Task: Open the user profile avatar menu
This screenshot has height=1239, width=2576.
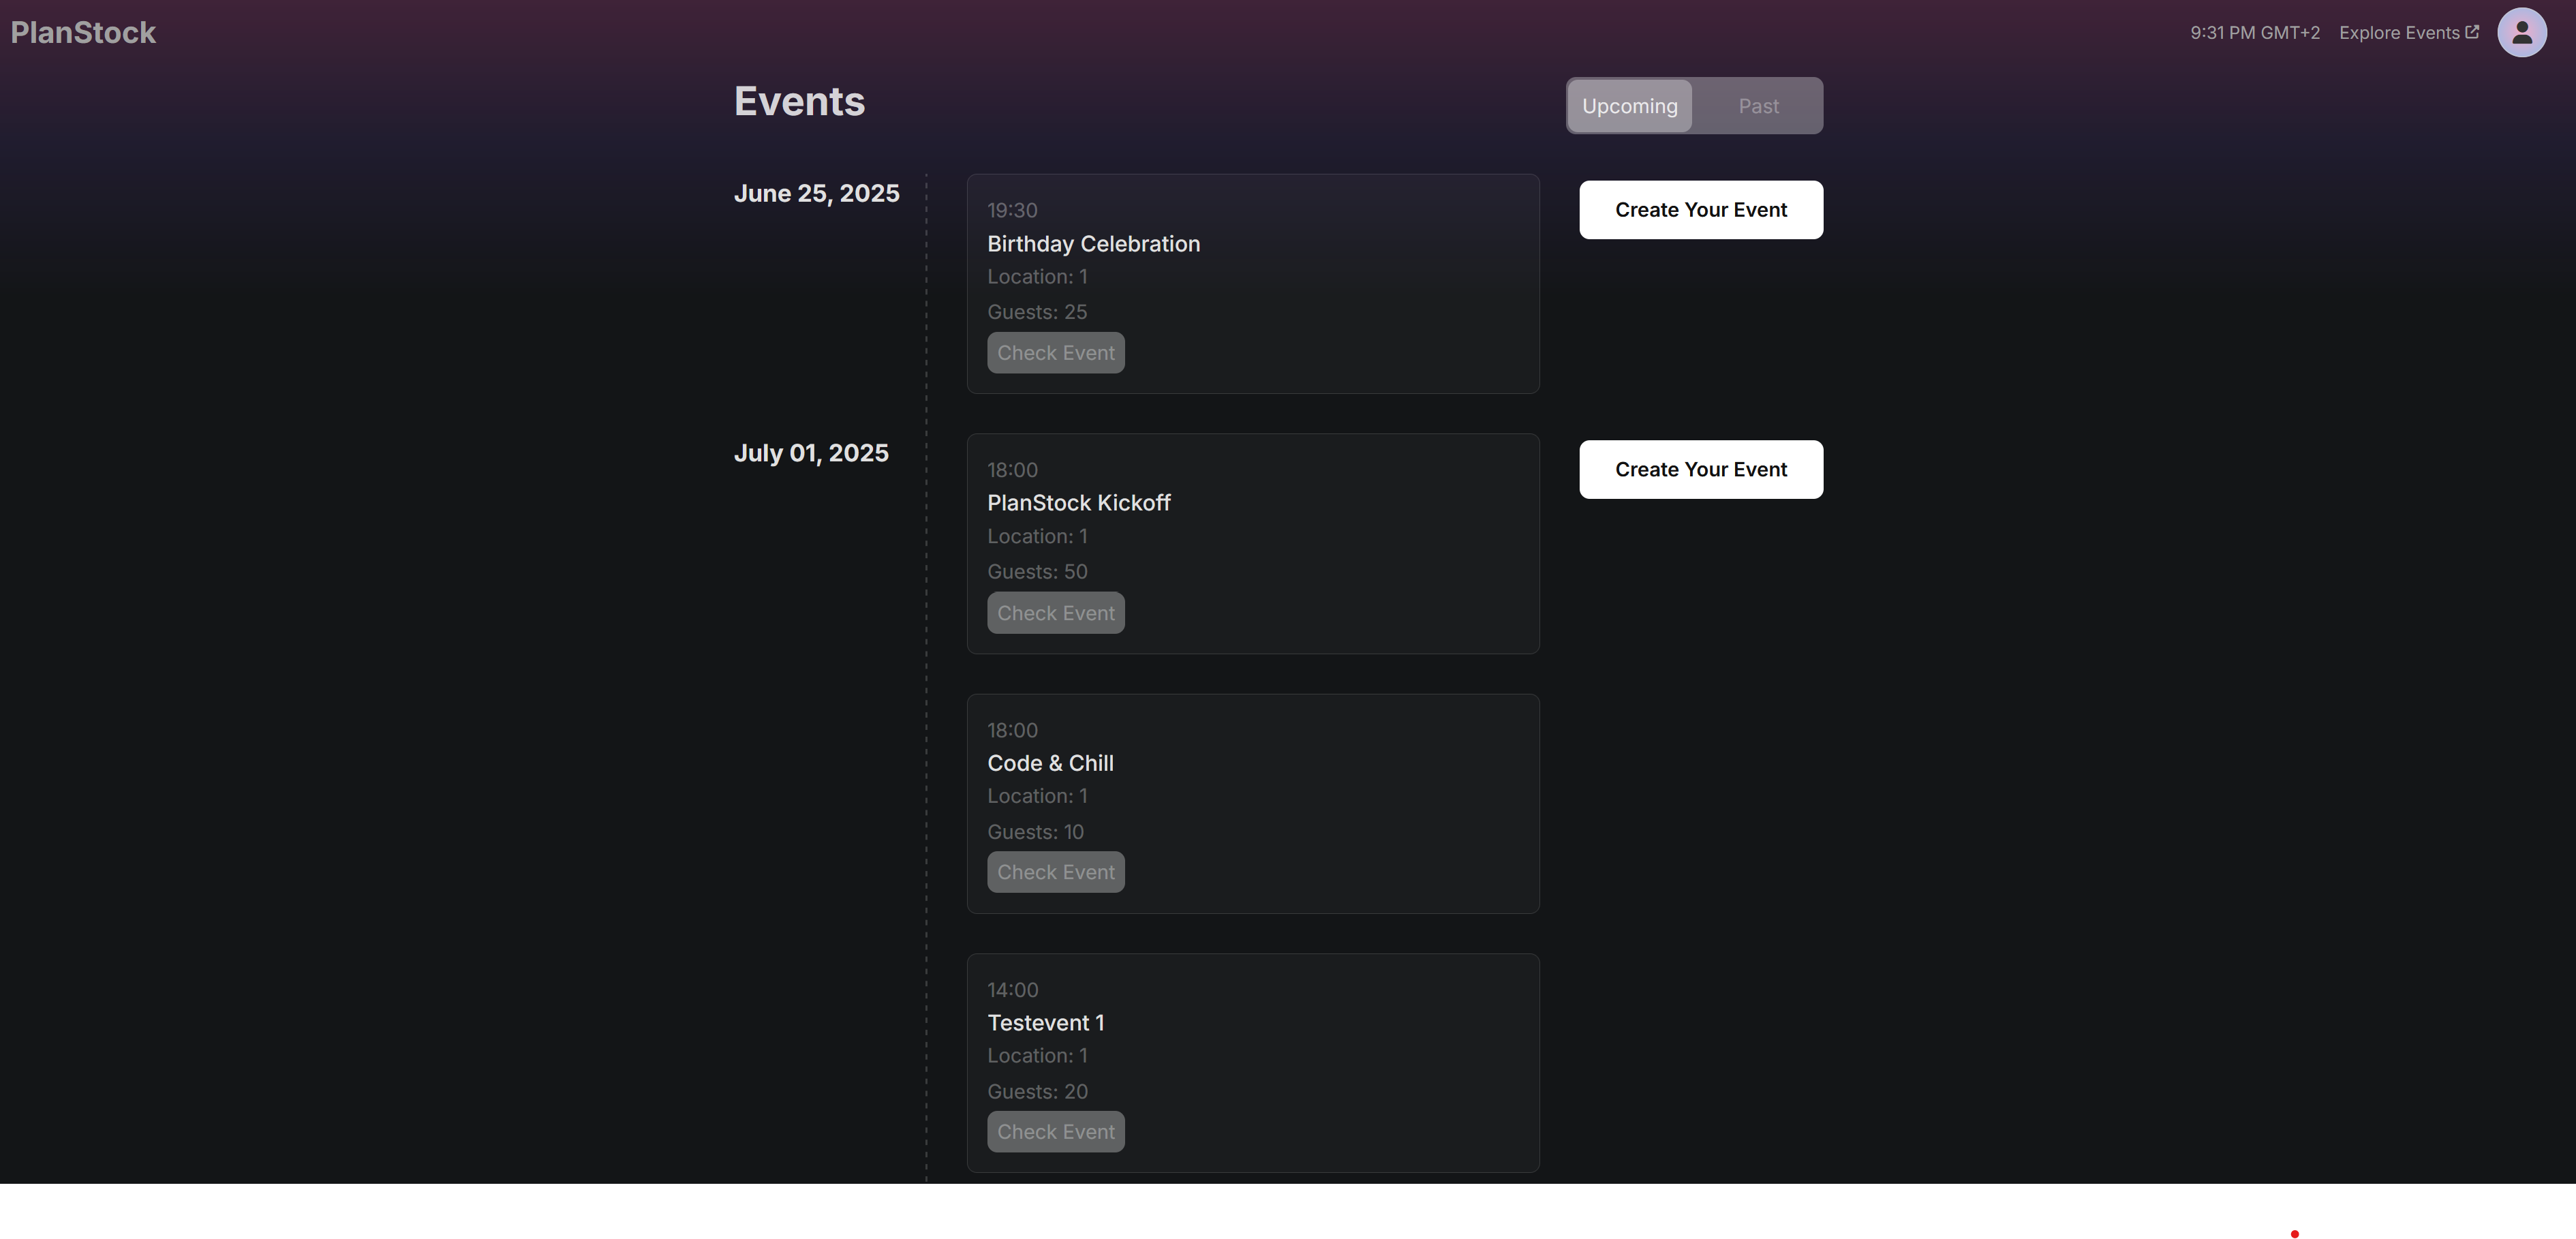Action: point(2521,32)
